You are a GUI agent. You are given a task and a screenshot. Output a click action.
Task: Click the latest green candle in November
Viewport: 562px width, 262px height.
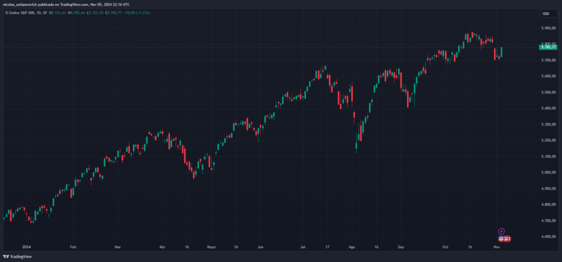[x=501, y=52]
